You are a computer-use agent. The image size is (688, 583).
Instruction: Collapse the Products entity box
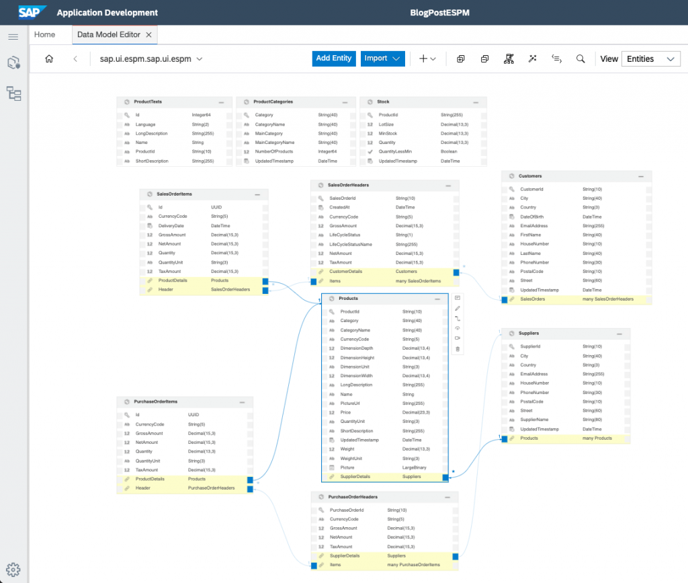click(437, 299)
